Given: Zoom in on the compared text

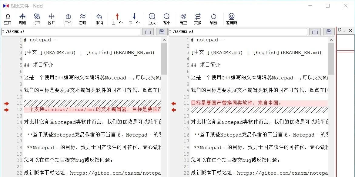Looking at the screenshot, I should coord(152,18).
